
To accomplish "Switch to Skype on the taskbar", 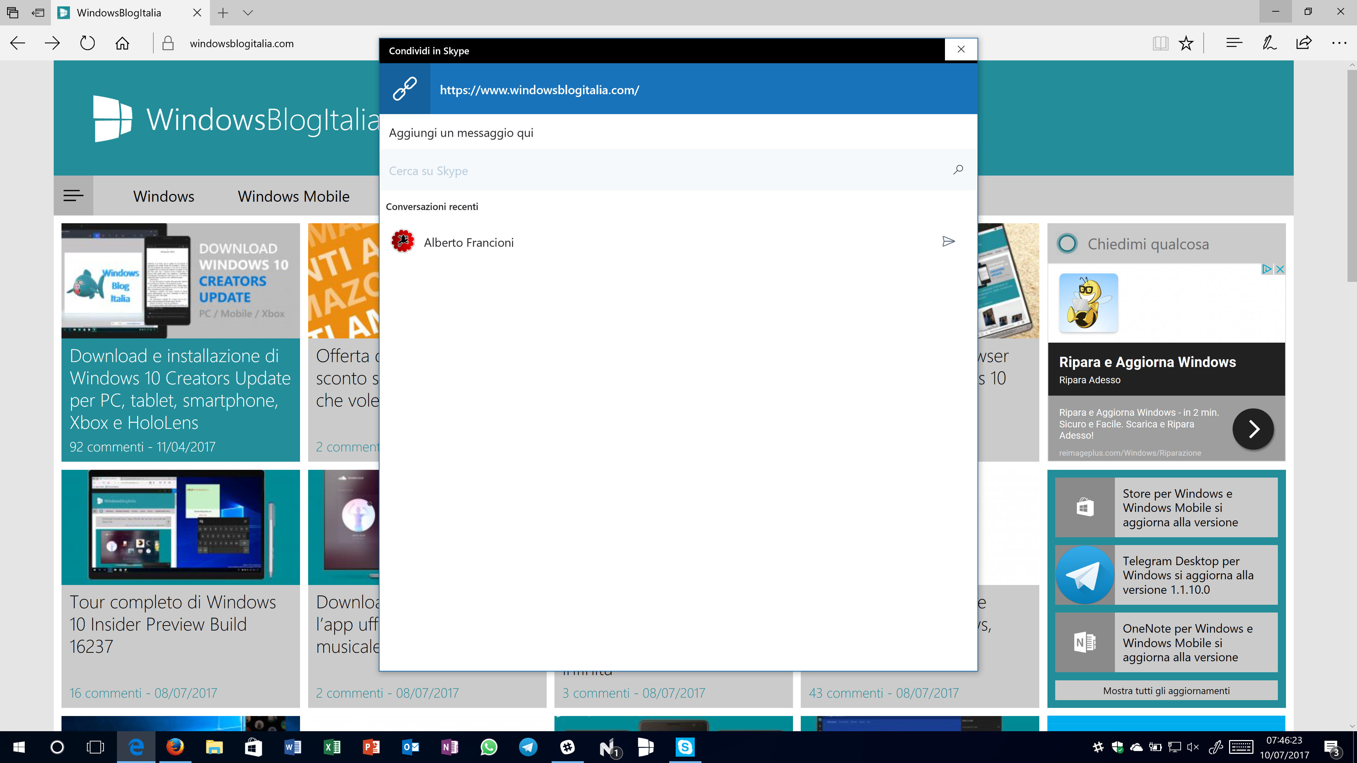I will pyautogui.click(x=685, y=747).
